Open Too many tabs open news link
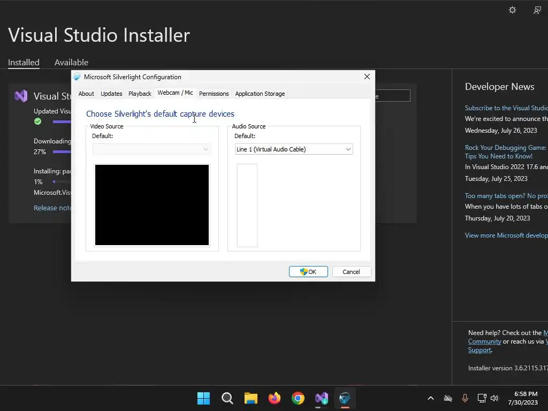 [x=506, y=196]
